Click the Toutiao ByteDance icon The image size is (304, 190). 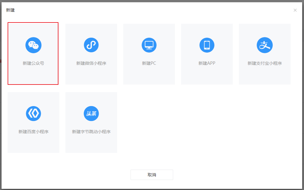91,113
